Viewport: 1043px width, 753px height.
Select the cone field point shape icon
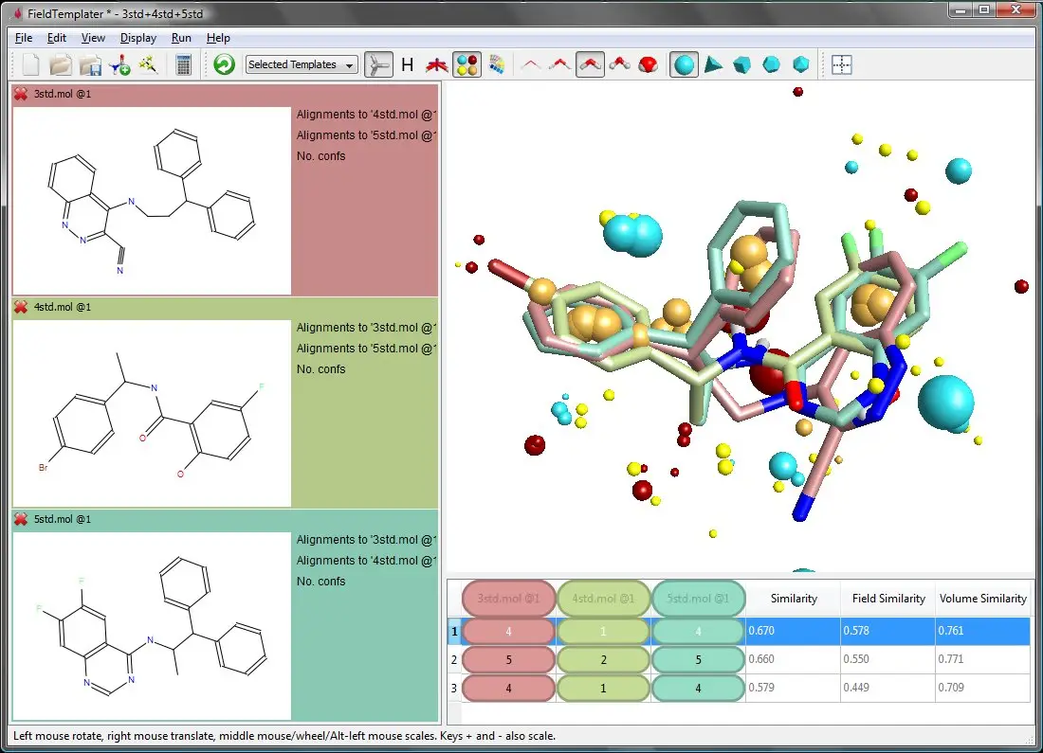pos(713,64)
